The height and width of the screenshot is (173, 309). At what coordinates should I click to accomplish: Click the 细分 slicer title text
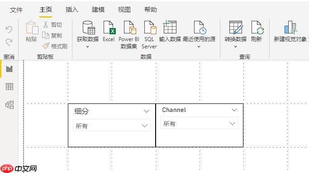click(81, 111)
